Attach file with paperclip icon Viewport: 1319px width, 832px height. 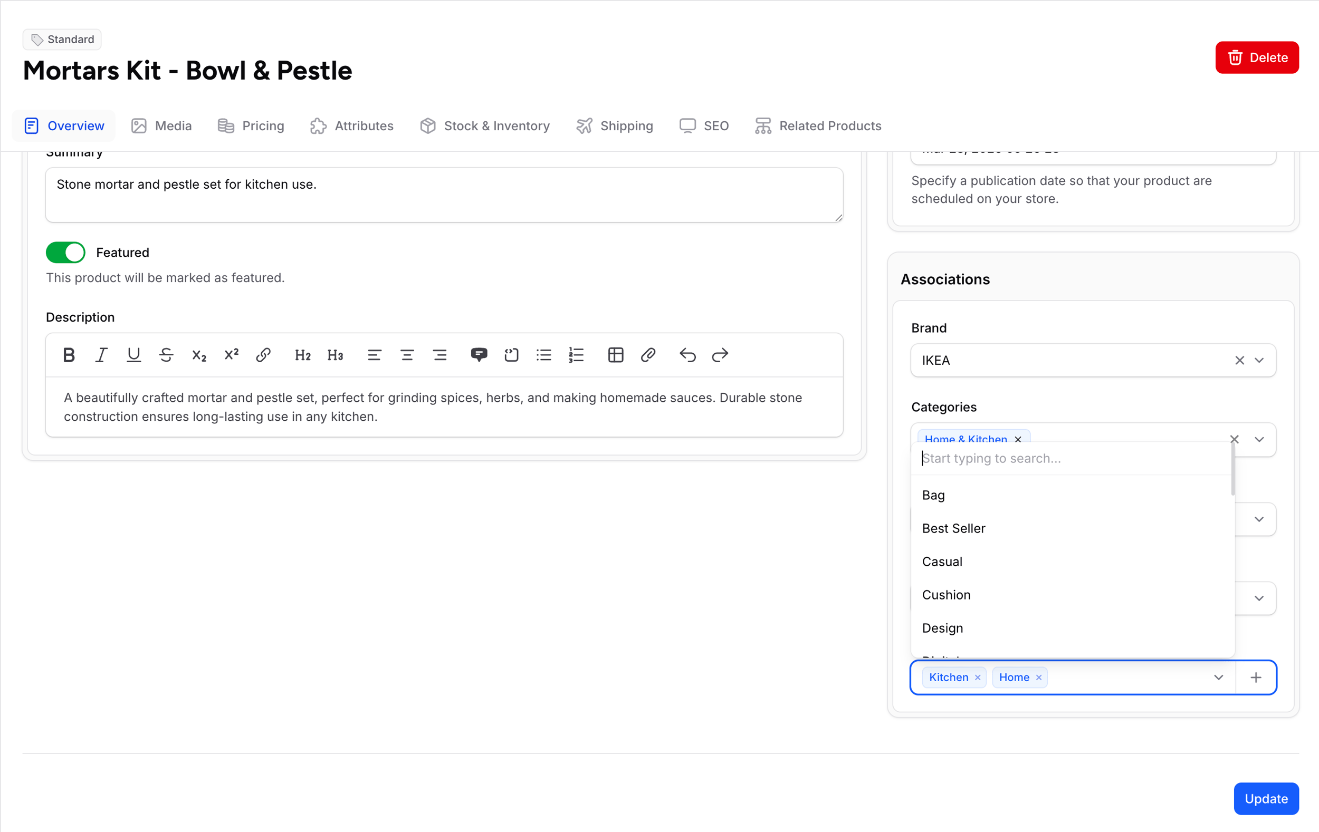[648, 355]
